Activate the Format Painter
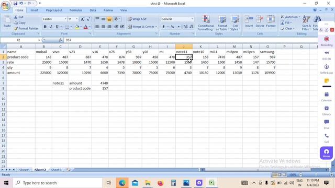 click(x=26, y=28)
